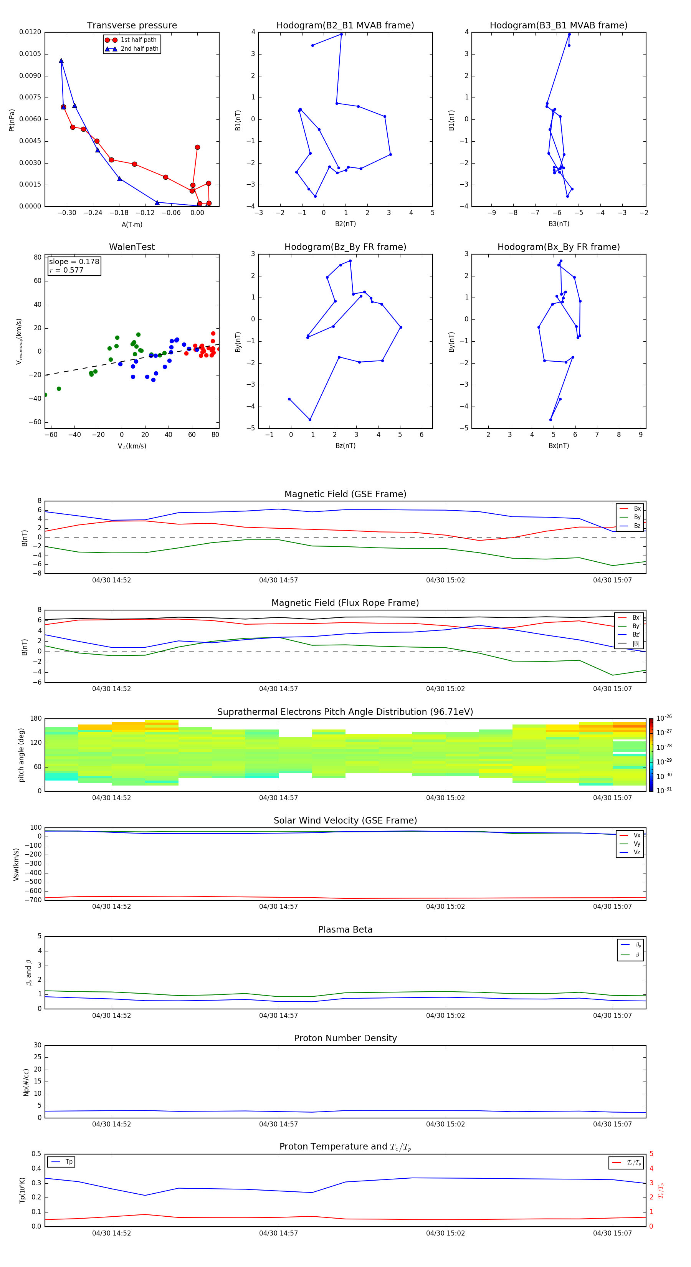Click 'B3(nT)' x-axis label
Viewport: 691px width, 1267px height.
[559, 224]
